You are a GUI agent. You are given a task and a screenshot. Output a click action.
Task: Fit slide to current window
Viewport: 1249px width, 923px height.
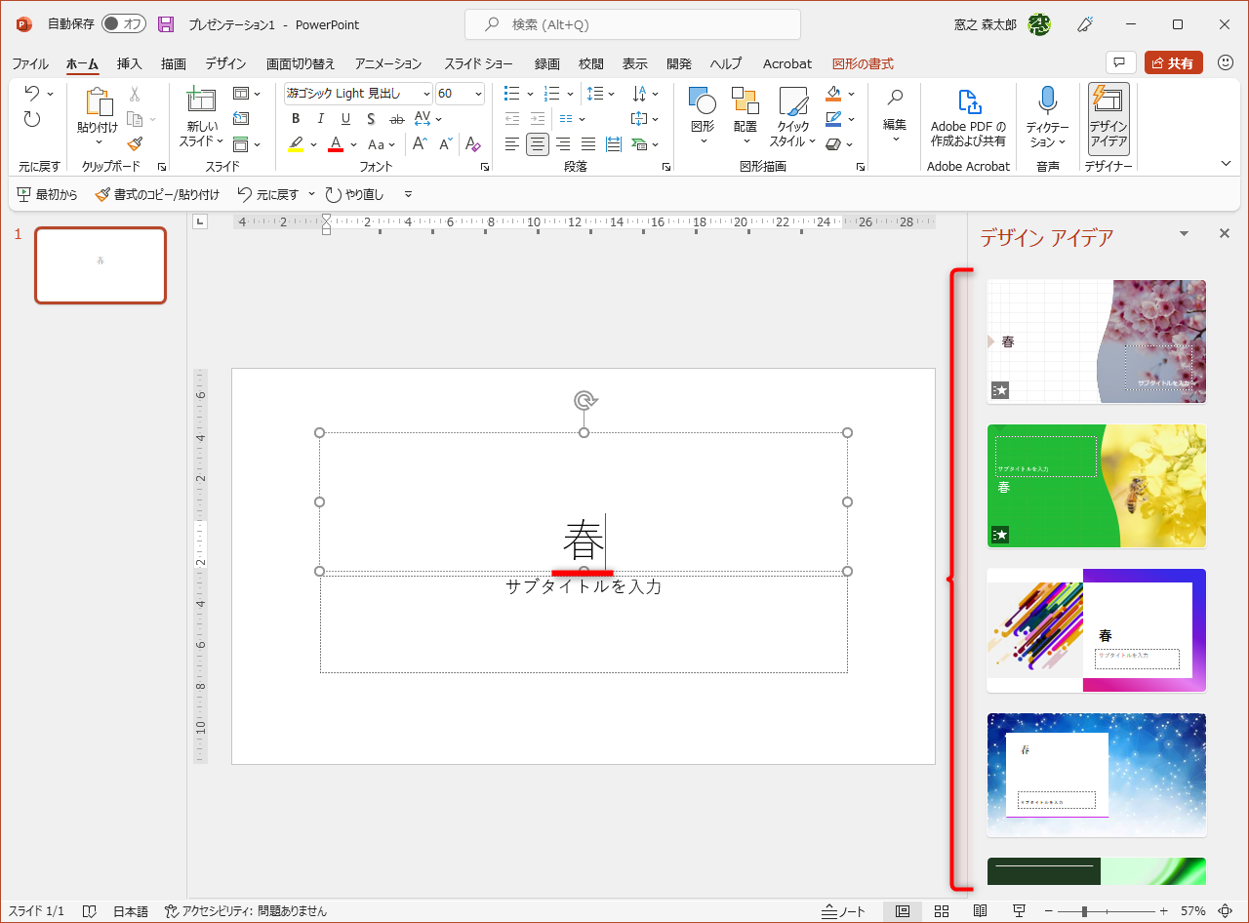[x=1226, y=911]
